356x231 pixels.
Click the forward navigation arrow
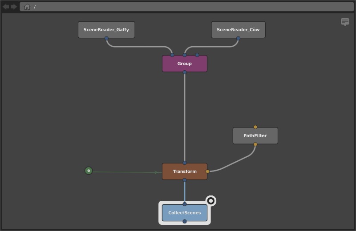[14, 7]
